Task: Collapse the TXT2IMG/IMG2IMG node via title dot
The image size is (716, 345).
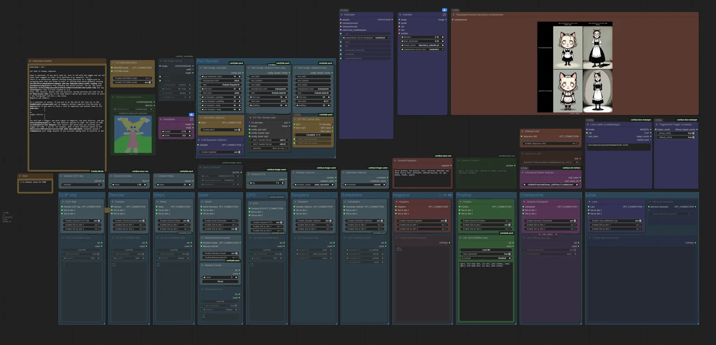Action: click(113, 62)
